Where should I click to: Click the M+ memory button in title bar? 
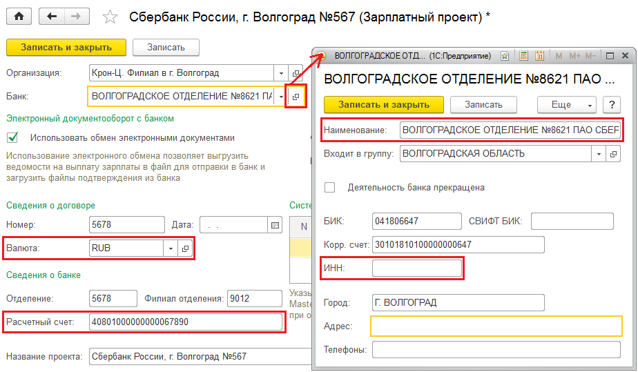pos(574,56)
